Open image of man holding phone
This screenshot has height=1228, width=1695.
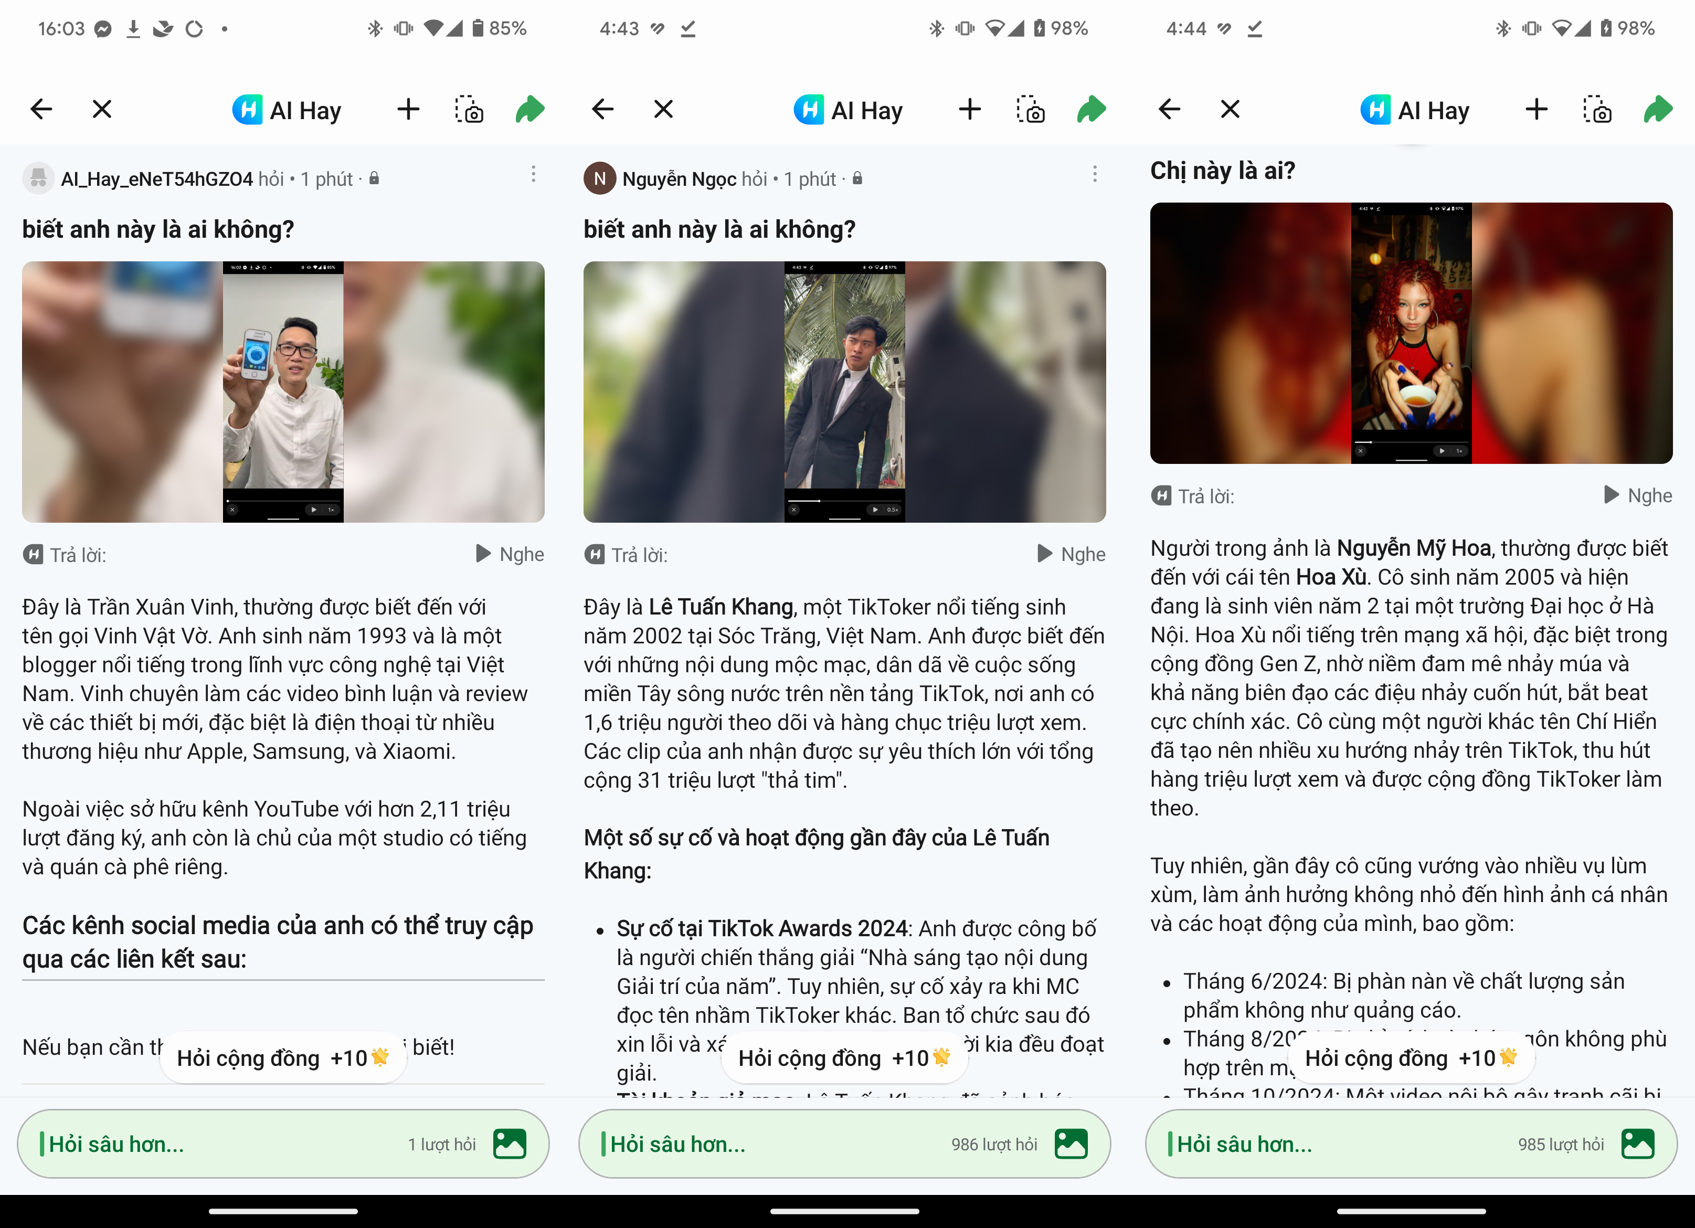282,391
